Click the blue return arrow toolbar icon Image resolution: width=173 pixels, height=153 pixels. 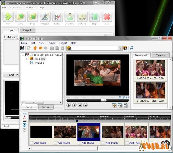point(132,48)
